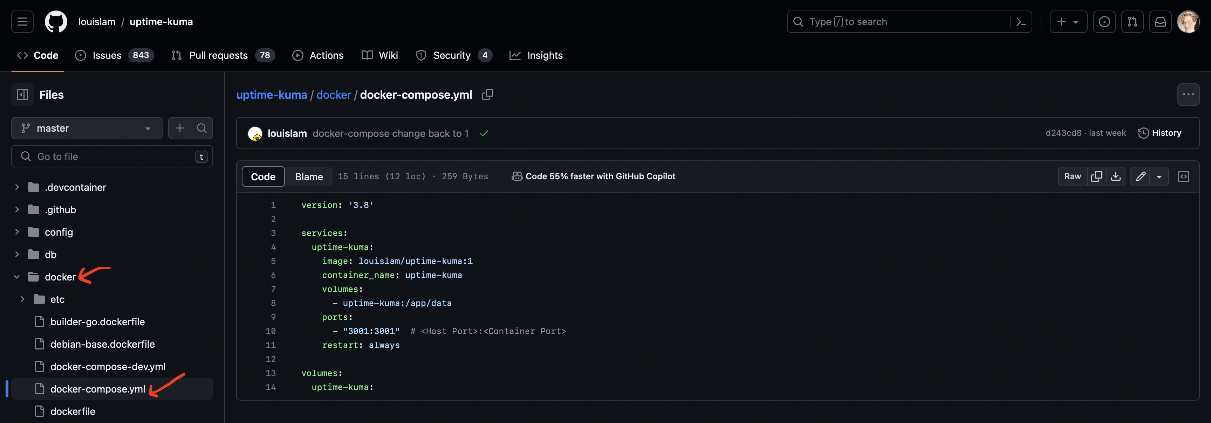1211x423 pixels.
Task: Click the search files magnifier button
Action: click(202, 128)
